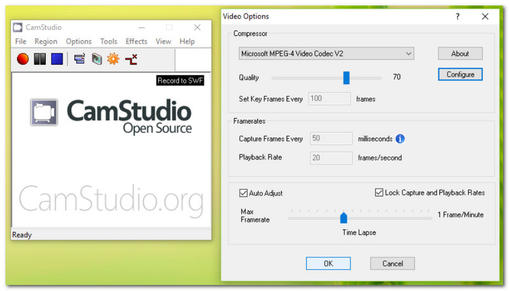Click the About button
This screenshot has height=291, width=509.
(x=460, y=53)
